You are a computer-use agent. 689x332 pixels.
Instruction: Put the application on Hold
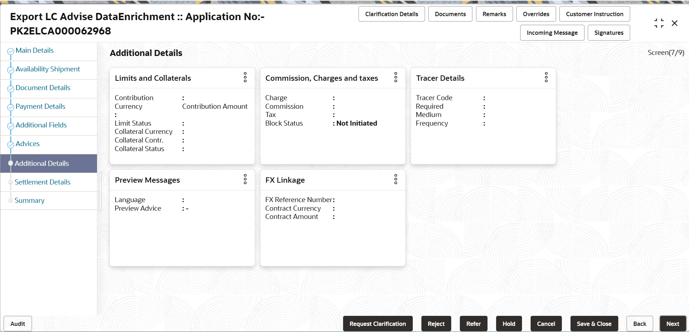point(509,324)
